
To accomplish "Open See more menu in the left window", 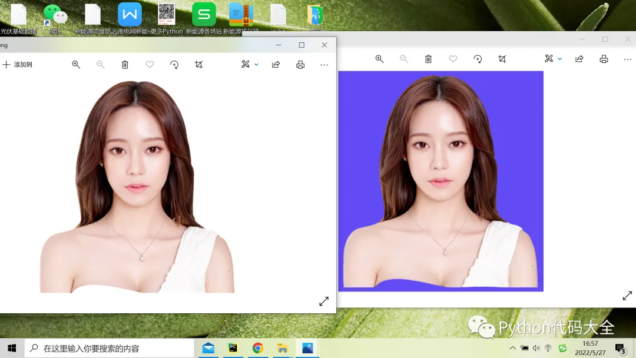I will point(324,65).
